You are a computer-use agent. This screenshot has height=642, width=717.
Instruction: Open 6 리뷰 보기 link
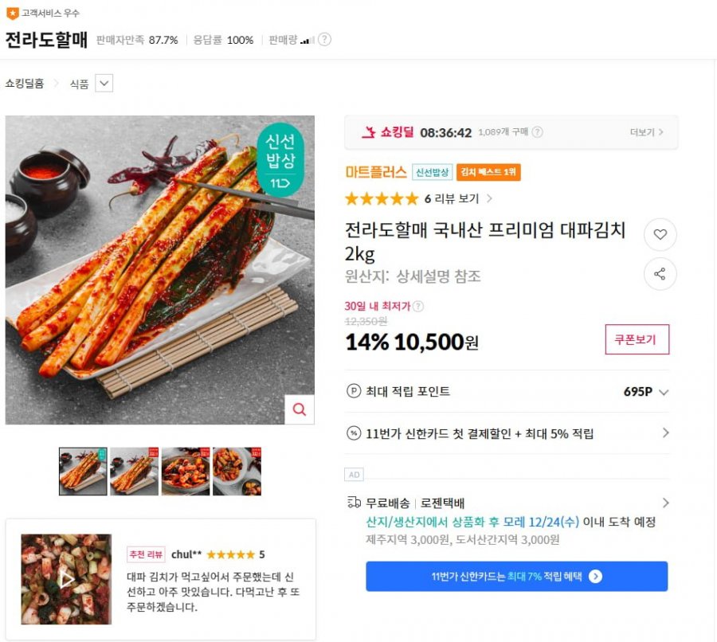(458, 198)
